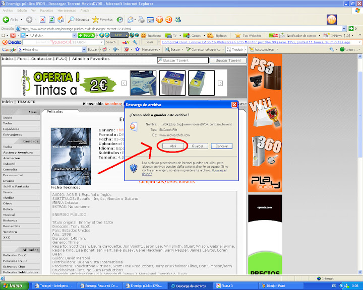Open Favoritos star button

click(x=102, y=20)
